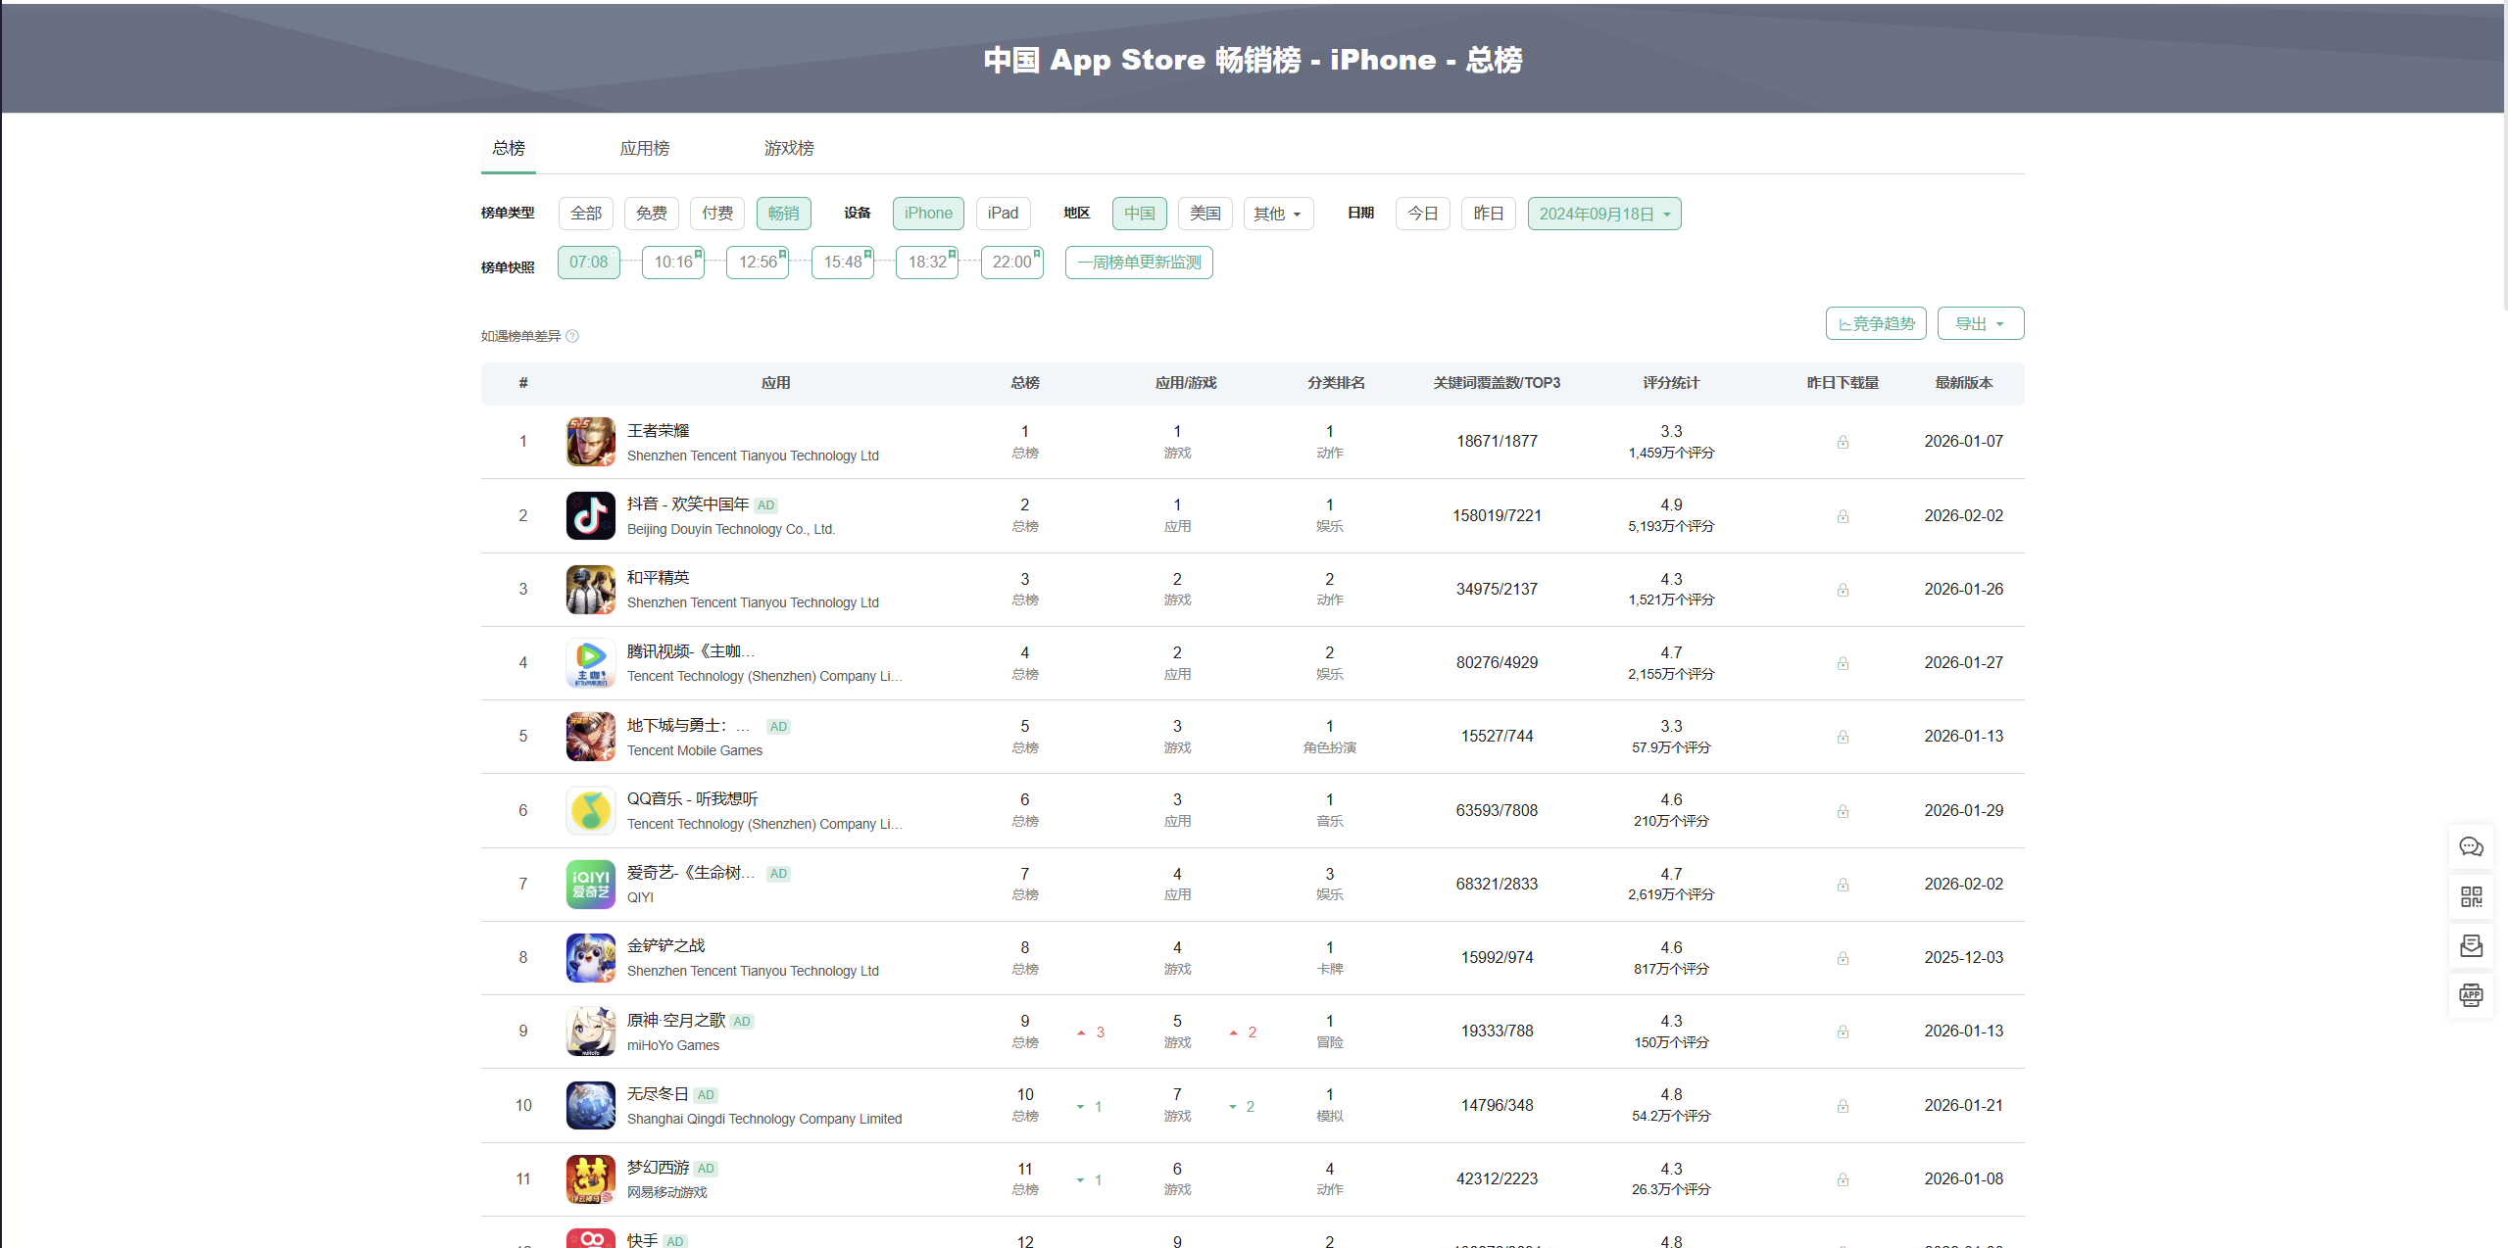This screenshot has width=2508, height=1248.
Task: Select 美国 as the region
Action: point(1205,214)
